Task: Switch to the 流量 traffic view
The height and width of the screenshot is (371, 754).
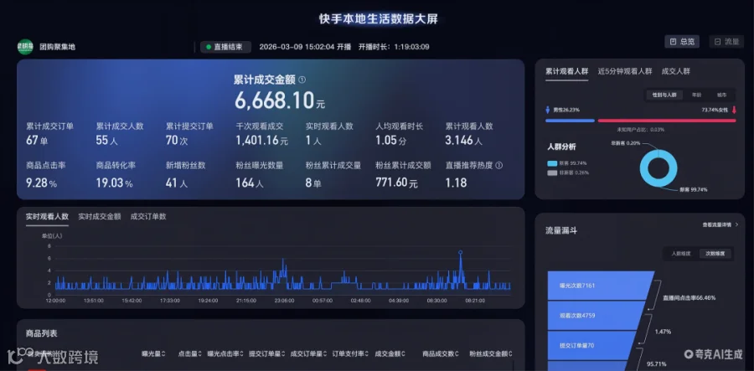Action: (x=726, y=42)
